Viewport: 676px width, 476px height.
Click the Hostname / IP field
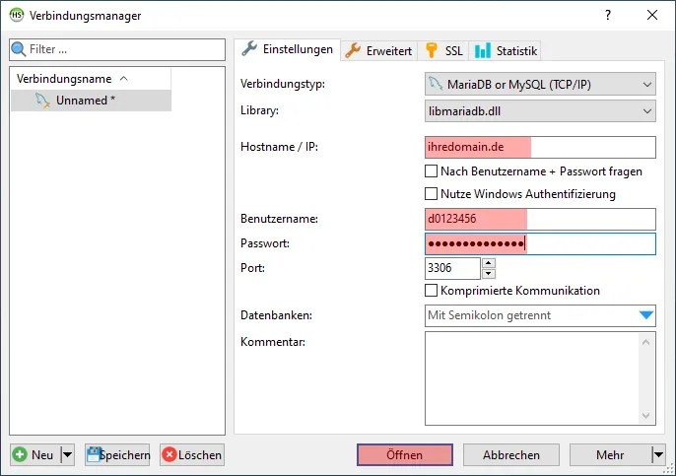(540, 147)
